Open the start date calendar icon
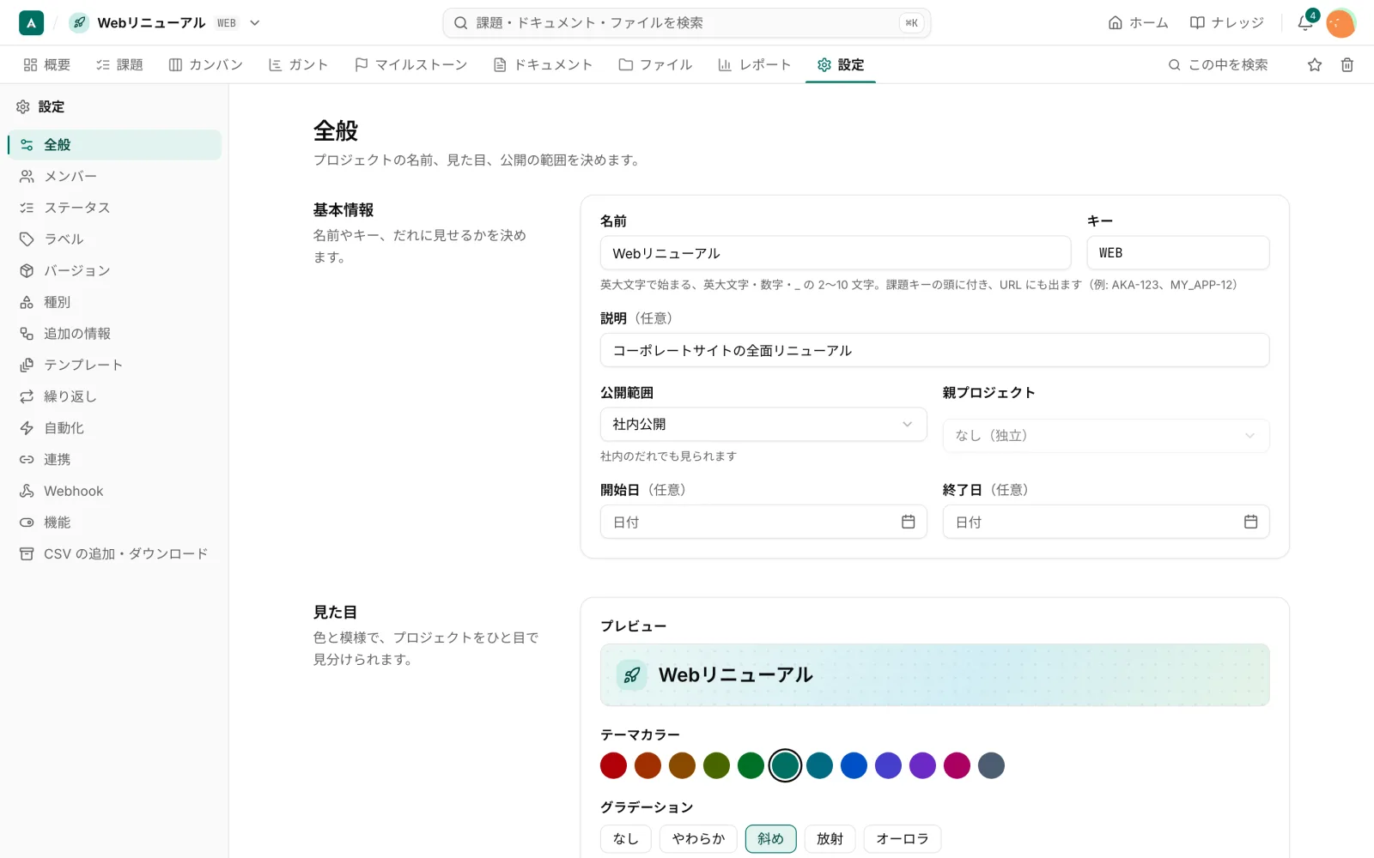The width and height of the screenshot is (1374, 858). tap(908, 522)
